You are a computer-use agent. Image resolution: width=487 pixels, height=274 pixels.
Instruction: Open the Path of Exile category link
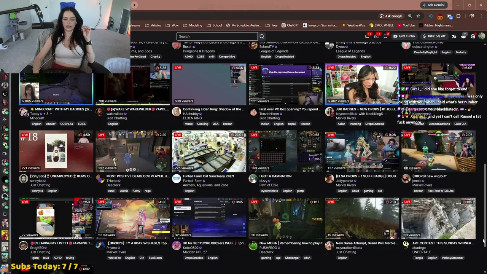pyautogui.click(x=270, y=185)
